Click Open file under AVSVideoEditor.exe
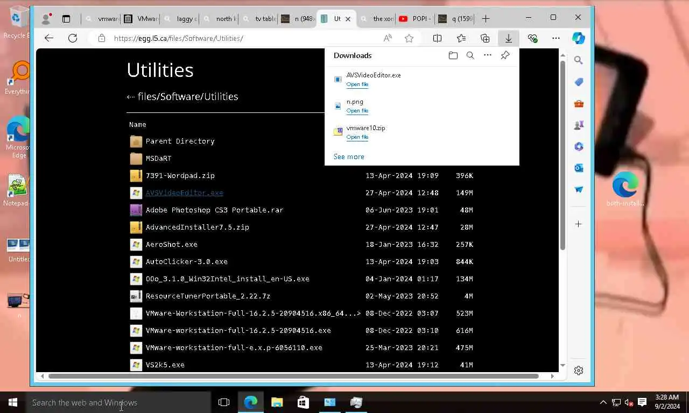Screen dimensions: 689x413 (357, 84)
